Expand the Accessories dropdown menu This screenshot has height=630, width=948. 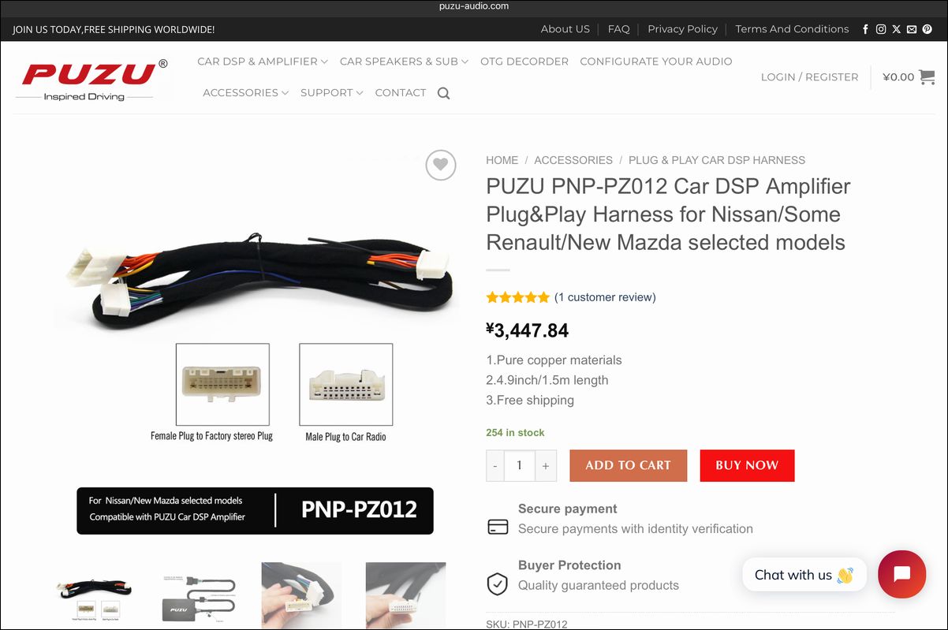[246, 93]
